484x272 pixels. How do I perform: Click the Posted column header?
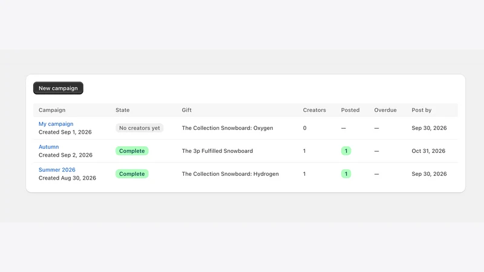pos(350,110)
